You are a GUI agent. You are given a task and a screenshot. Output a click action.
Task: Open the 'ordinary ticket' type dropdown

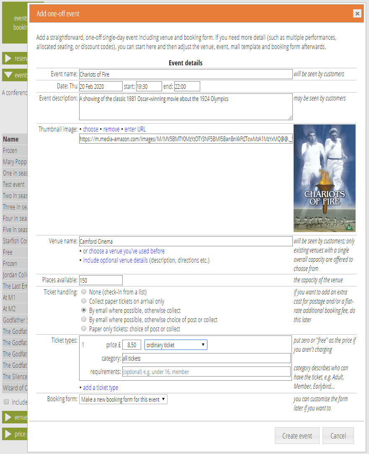(175, 345)
